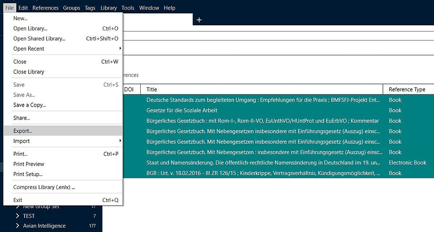
Task: Select the Staat und Namensänderung reference
Action: (263, 163)
